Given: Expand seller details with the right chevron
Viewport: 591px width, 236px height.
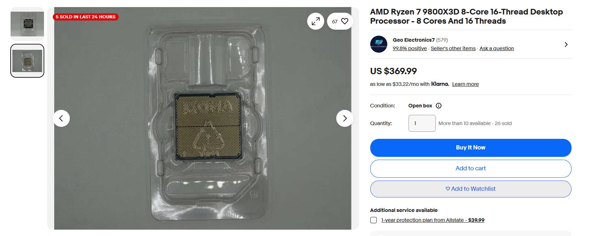Looking at the screenshot, I should pyautogui.click(x=566, y=45).
